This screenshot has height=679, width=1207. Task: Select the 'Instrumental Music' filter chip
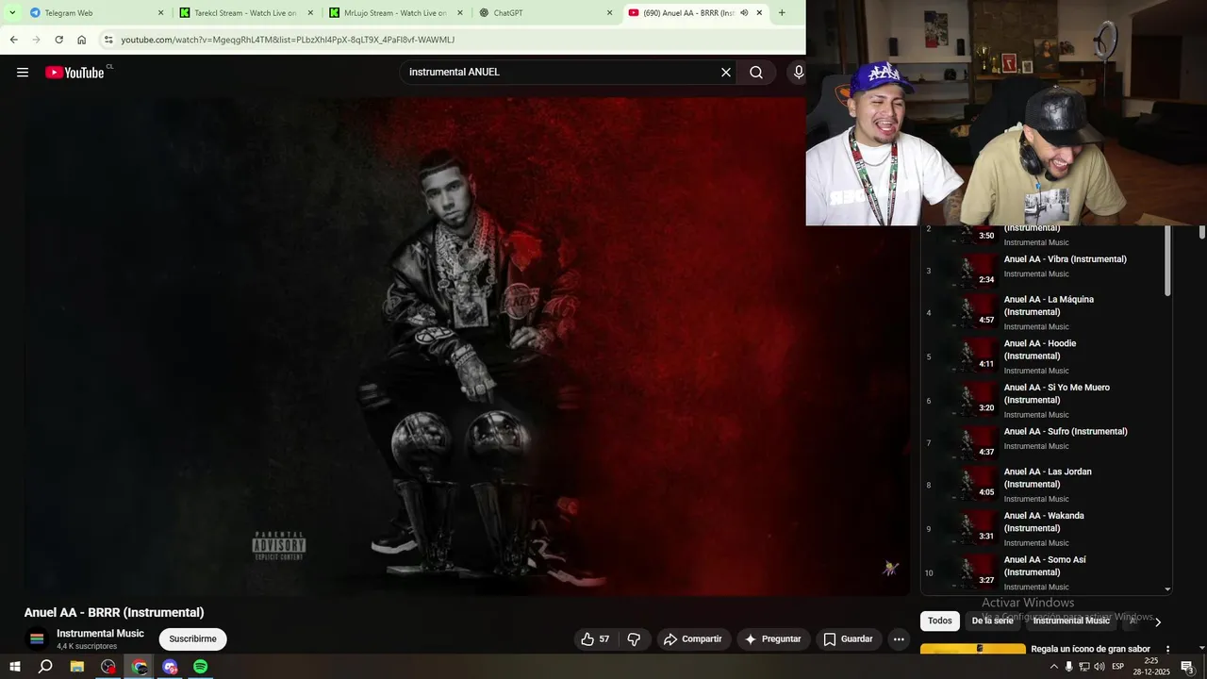[x=1071, y=621]
